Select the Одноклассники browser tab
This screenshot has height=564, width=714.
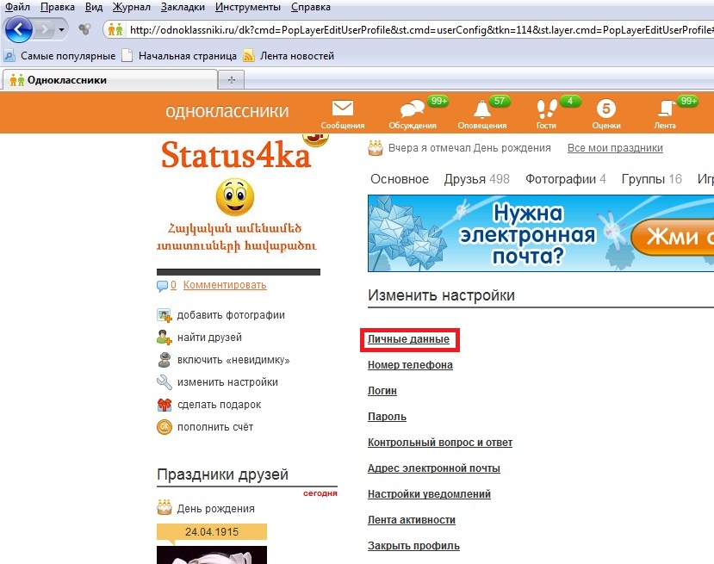pyautogui.click(x=109, y=80)
